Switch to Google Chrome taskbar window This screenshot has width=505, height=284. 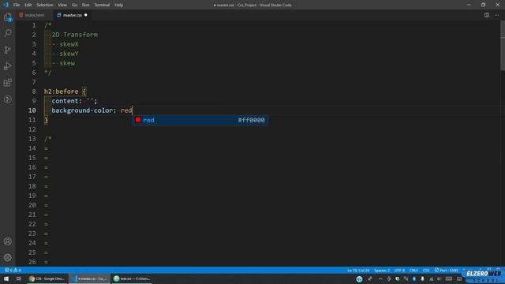point(47,278)
